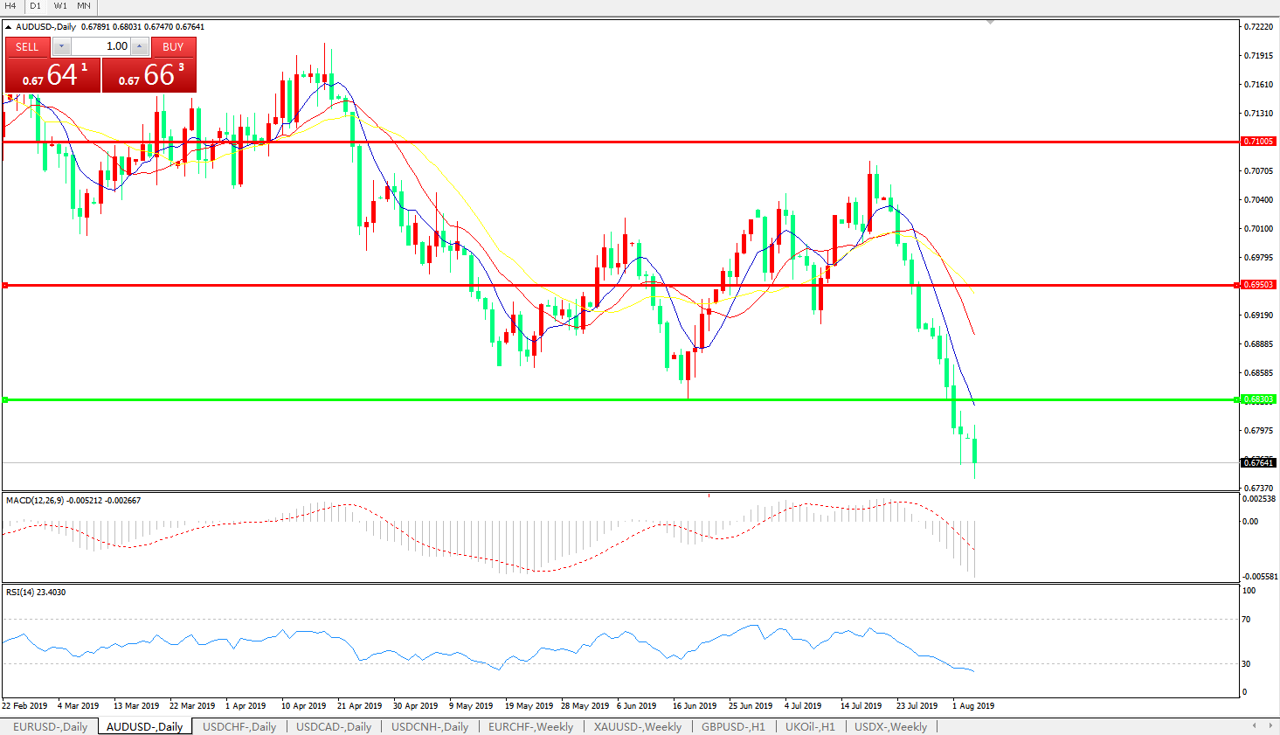Viewport: 1280px width, 735px height.
Task: Decrease lot volume with down arrow
Action: [x=61, y=46]
